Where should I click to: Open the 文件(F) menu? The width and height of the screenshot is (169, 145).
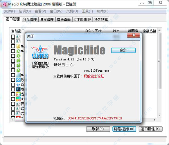10,11
